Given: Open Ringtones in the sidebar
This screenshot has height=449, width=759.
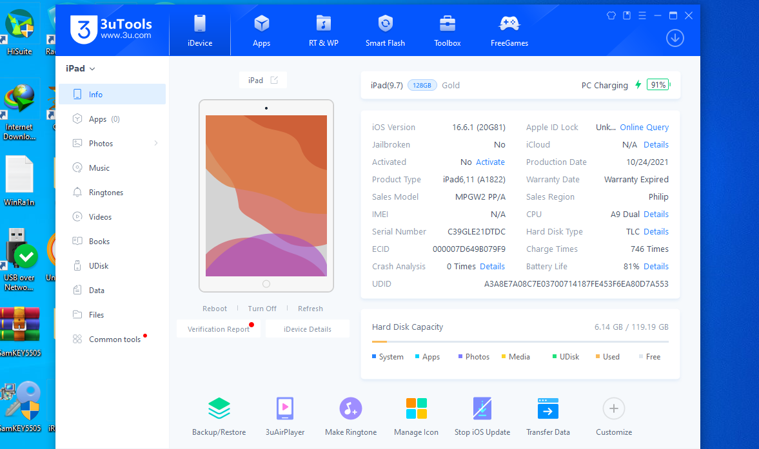Looking at the screenshot, I should pos(112,193).
